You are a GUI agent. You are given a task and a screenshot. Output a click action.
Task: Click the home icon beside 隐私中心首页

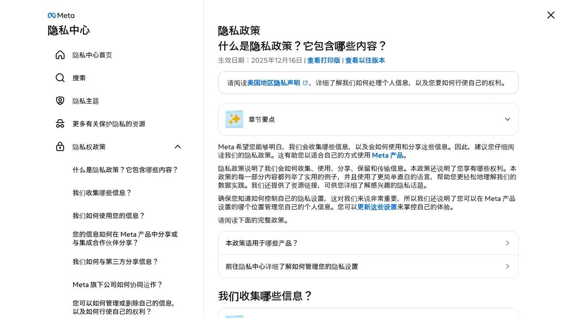click(x=60, y=55)
